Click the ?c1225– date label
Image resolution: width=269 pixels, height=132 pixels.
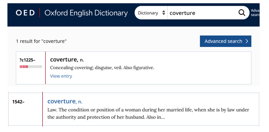pyautogui.click(x=27, y=60)
